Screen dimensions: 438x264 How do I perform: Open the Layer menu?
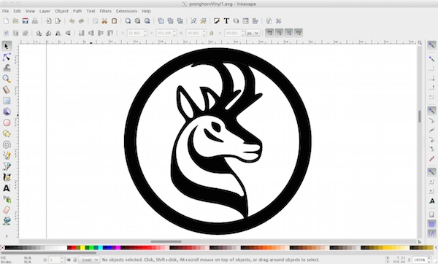(x=45, y=11)
